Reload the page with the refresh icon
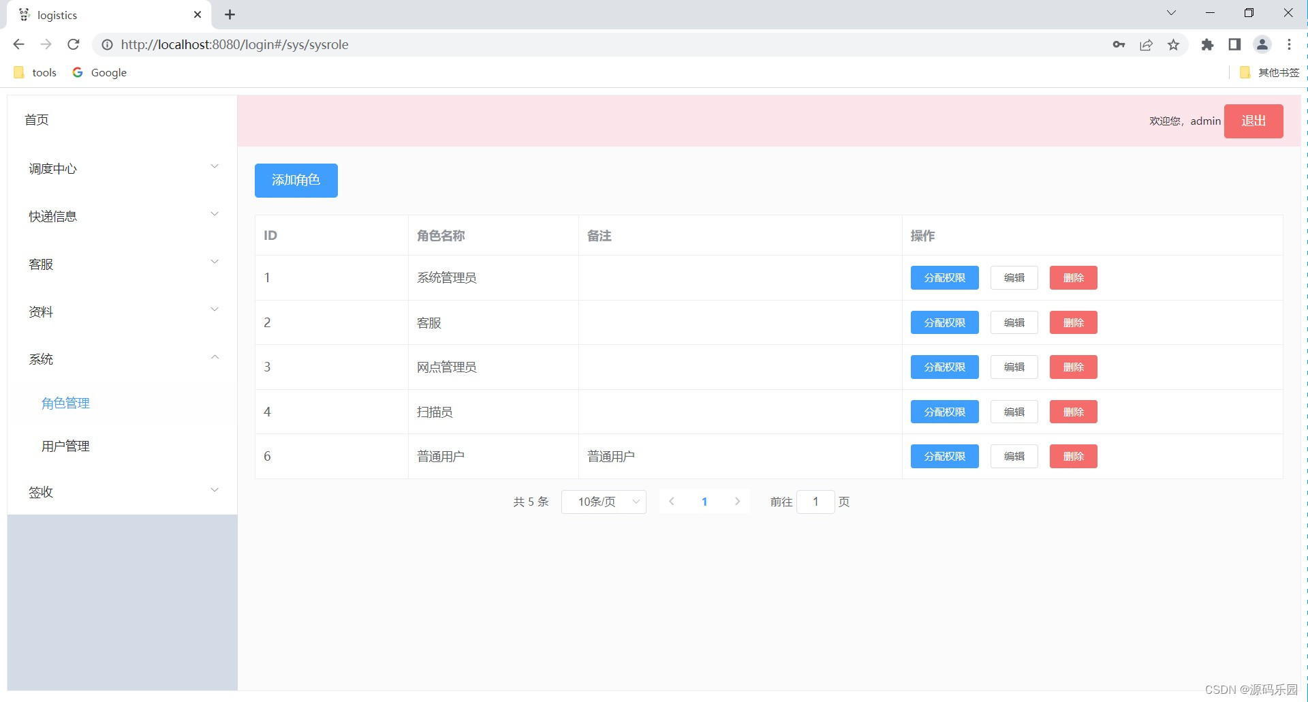Viewport: 1308px width, 702px height. click(74, 44)
